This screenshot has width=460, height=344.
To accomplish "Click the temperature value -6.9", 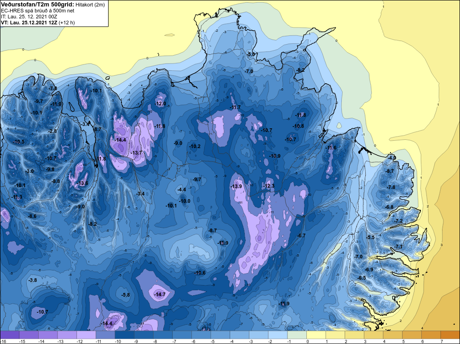I will click(x=369, y=269).
